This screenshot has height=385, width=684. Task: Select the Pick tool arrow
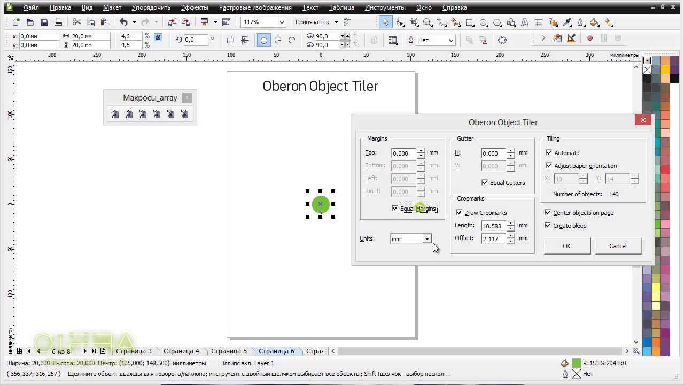[385, 22]
